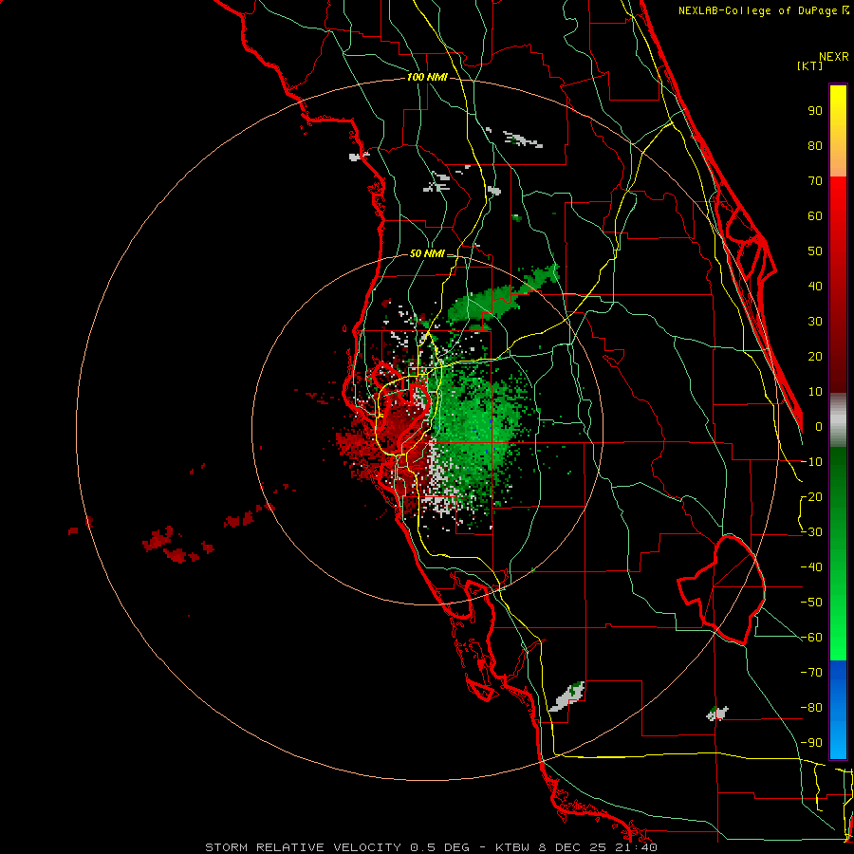854x854 pixels.
Task: Click the NEXR label above the color scale
Action: (x=833, y=57)
